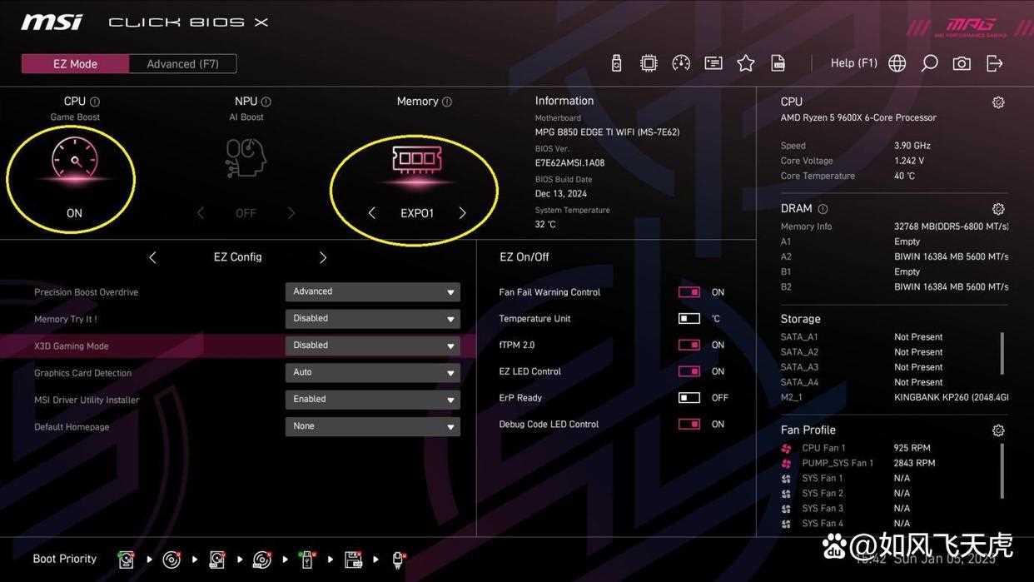
Task: Click NPU AI Boost left arrow
Action: point(200,213)
